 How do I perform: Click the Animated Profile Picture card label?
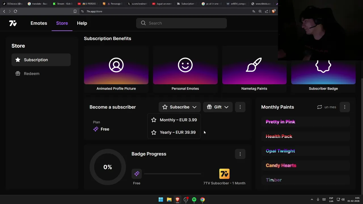(116, 88)
